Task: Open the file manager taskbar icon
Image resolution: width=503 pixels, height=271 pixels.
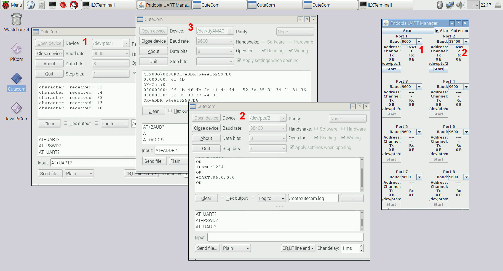Action: point(41,5)
